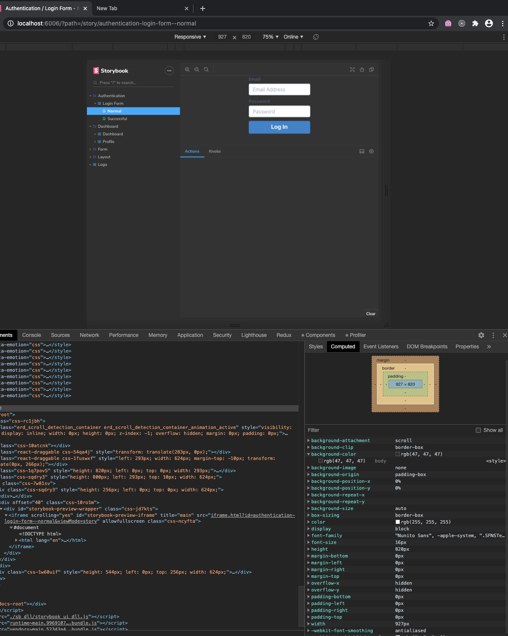
Task: Open Online throttling dropdown
Action: coord(293,37)
